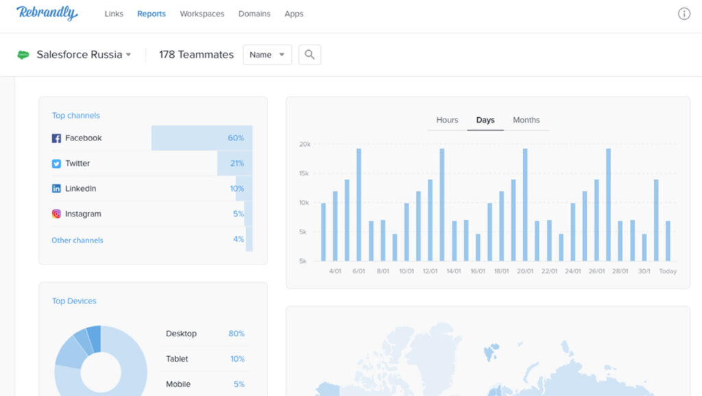Click the 20/01 axis label

(525, 271)
